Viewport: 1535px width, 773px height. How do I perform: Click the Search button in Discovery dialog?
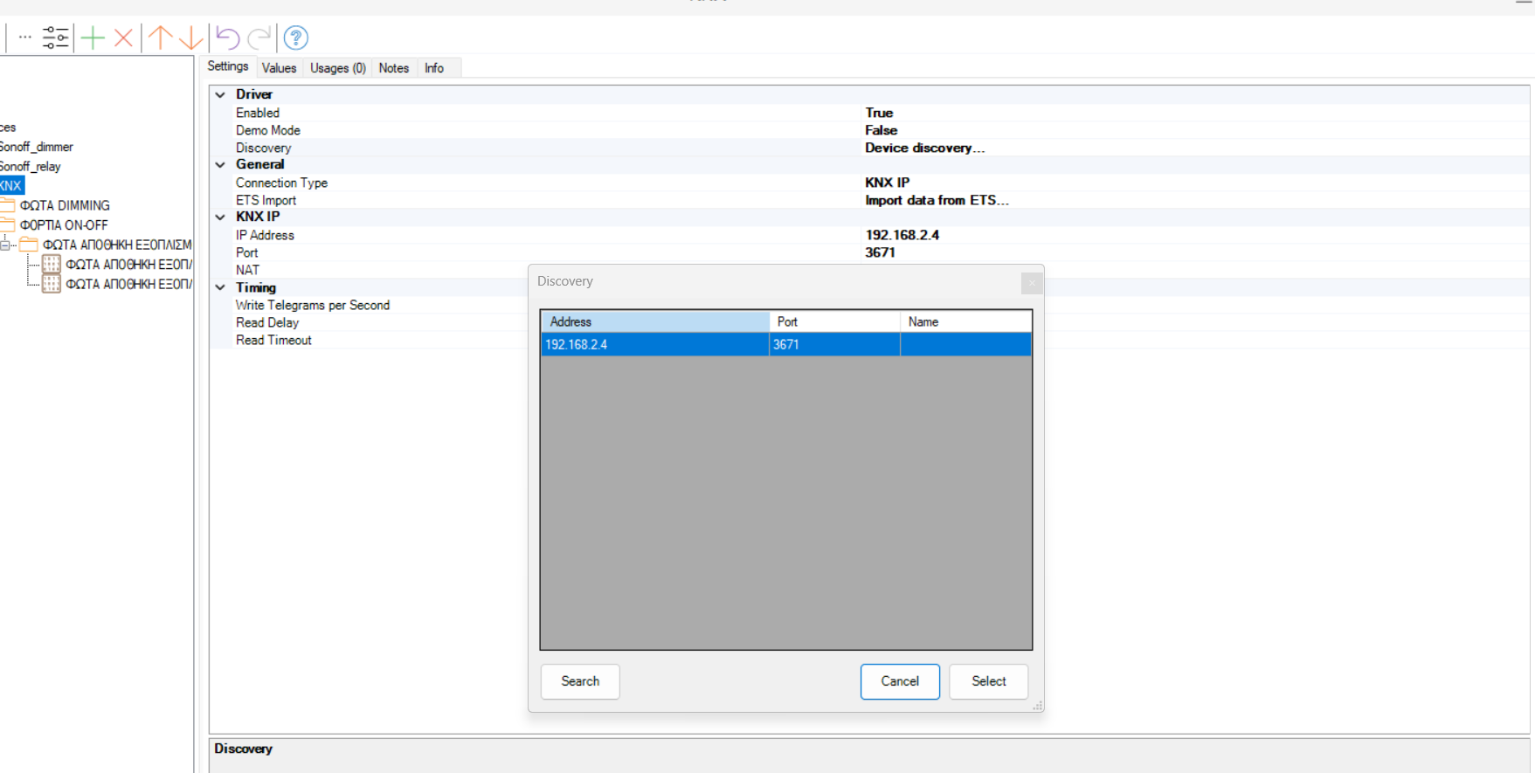click(x=580, y=681)
